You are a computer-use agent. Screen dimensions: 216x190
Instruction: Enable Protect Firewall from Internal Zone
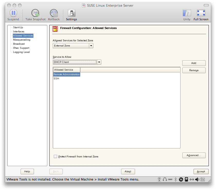55,156
